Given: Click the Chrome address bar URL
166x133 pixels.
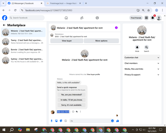Looking at the screenshot, I should coord(49,10).
